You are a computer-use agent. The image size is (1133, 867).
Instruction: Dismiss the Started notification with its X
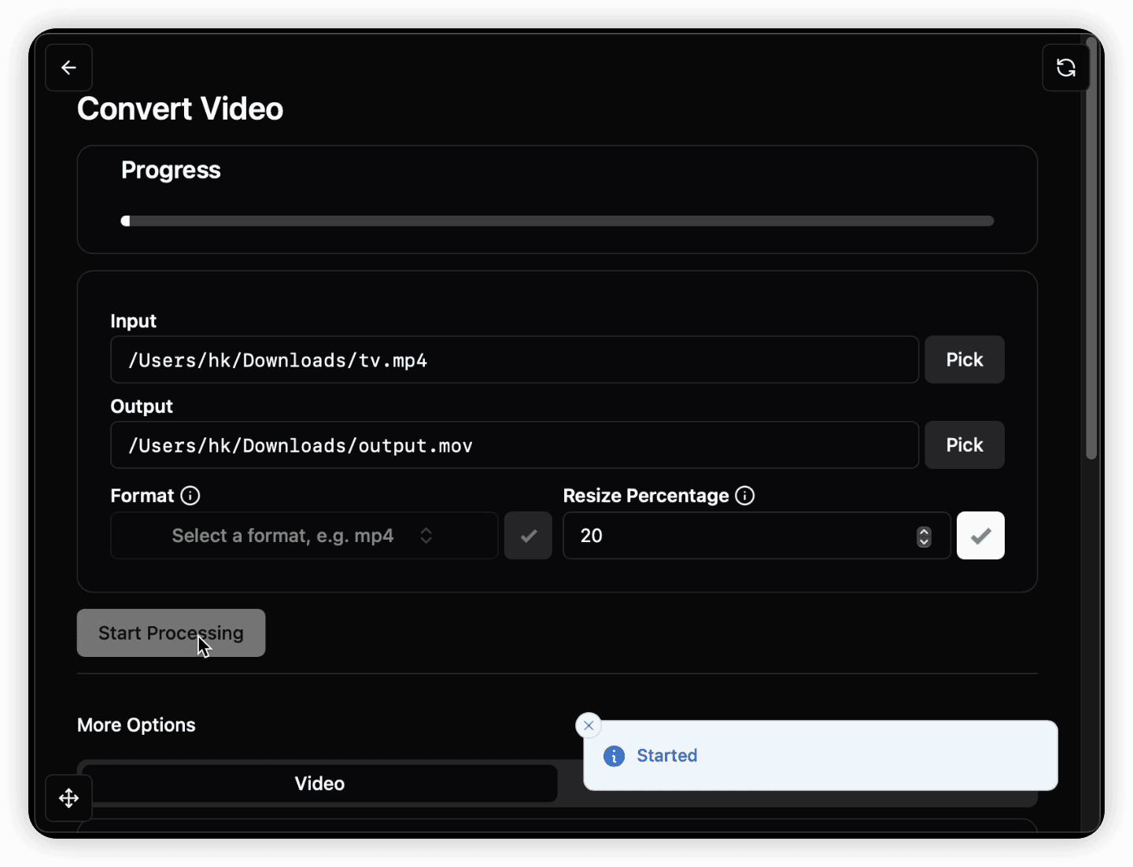tap(589, 725)
